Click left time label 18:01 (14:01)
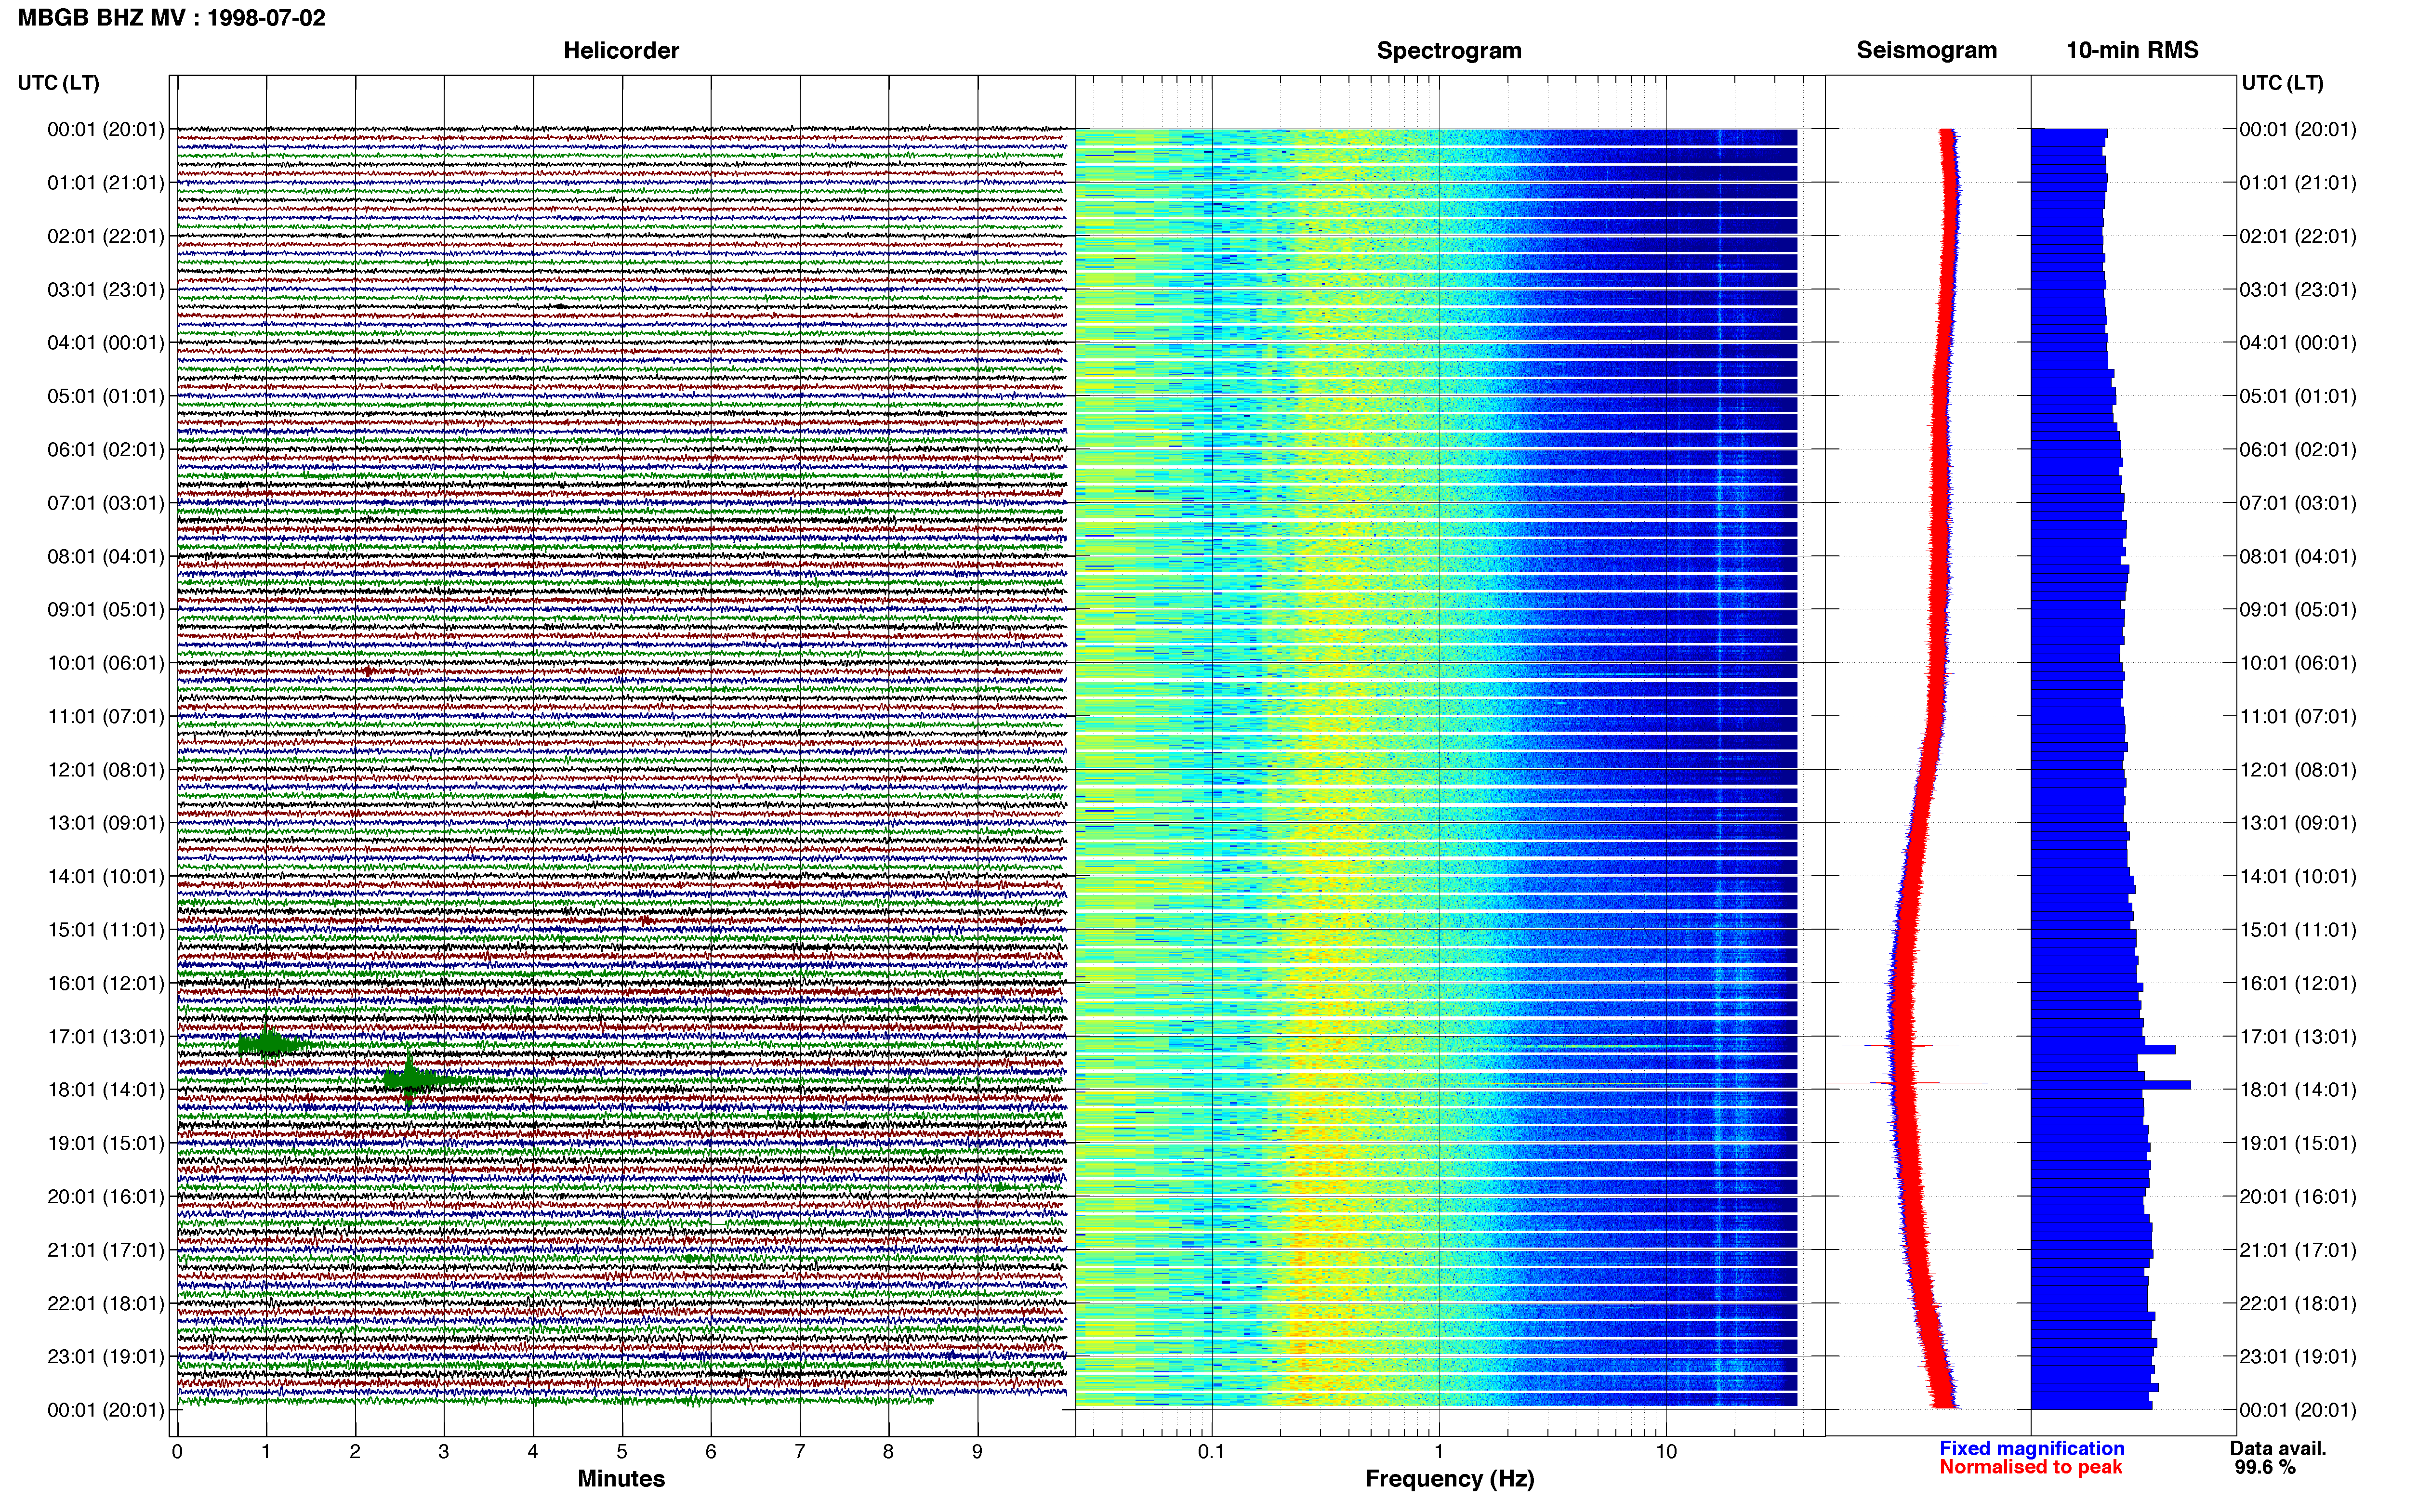 pyautogui.click(x=105, y=1089)
